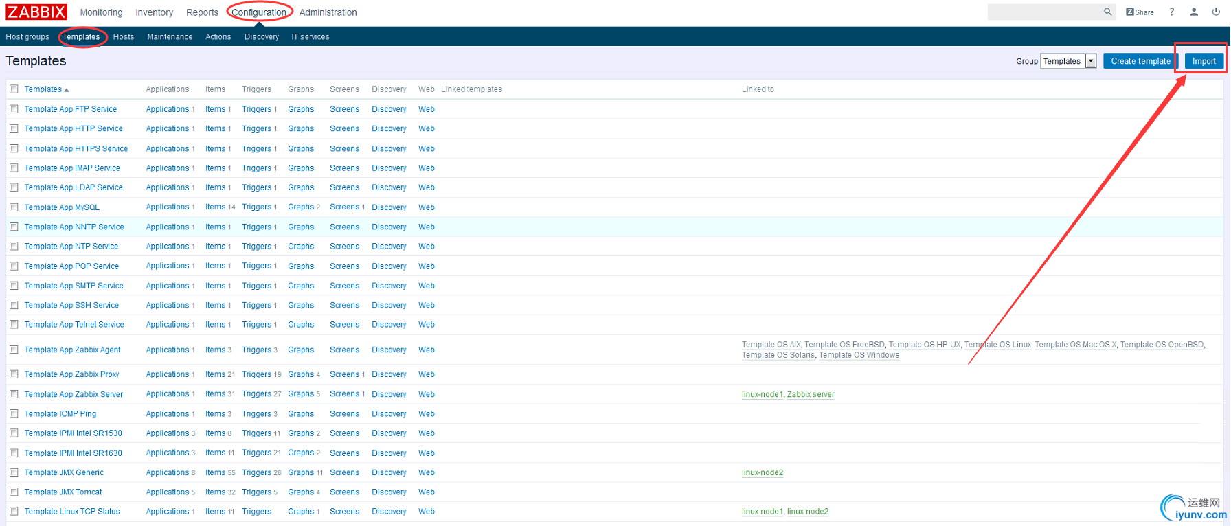View Screens 1 of Template App MySQL
This screenshot has height=526, width=1231.
(x=344, y=207)
